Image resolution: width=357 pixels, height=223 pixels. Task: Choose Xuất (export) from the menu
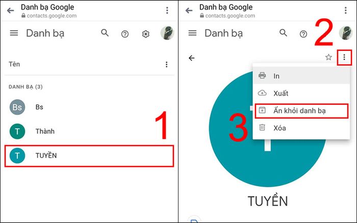301,93
